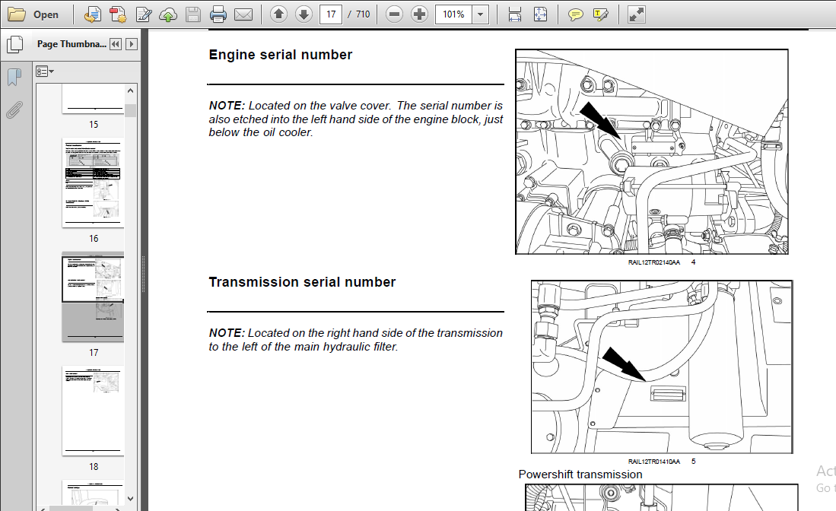
Task: Click the Edit document pencil icon
Action: coord(144,14)
